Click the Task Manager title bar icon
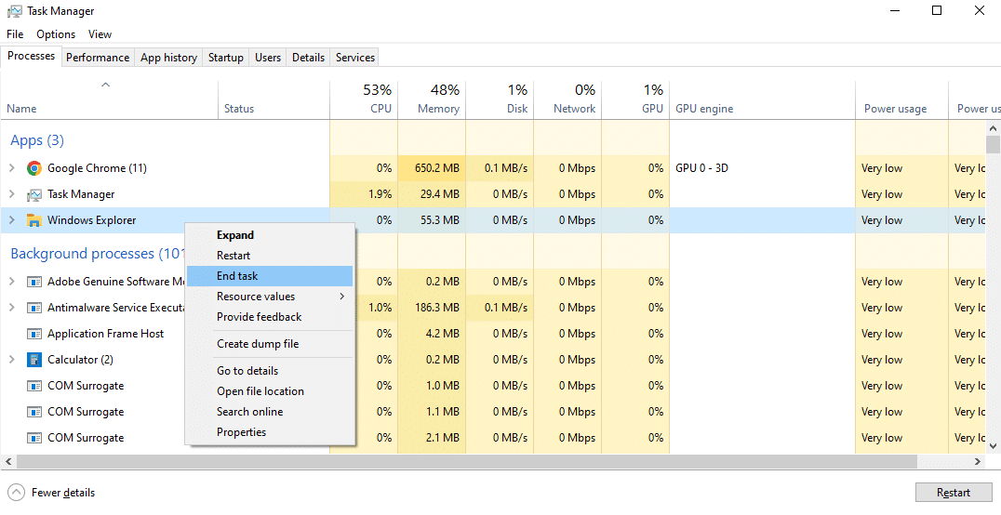The height and width of the screenshot is (515, 1001). 14,11
